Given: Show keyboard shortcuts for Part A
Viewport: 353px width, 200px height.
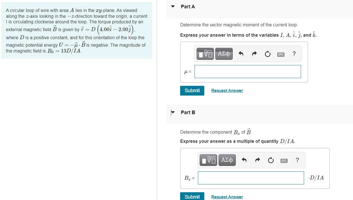Looking at the screenshot, I should pyautogui.click(x=281, y=54).
